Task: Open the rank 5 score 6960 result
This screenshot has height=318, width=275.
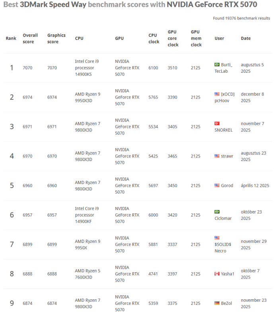Action: pyautogui.click(x=27, y=186)
